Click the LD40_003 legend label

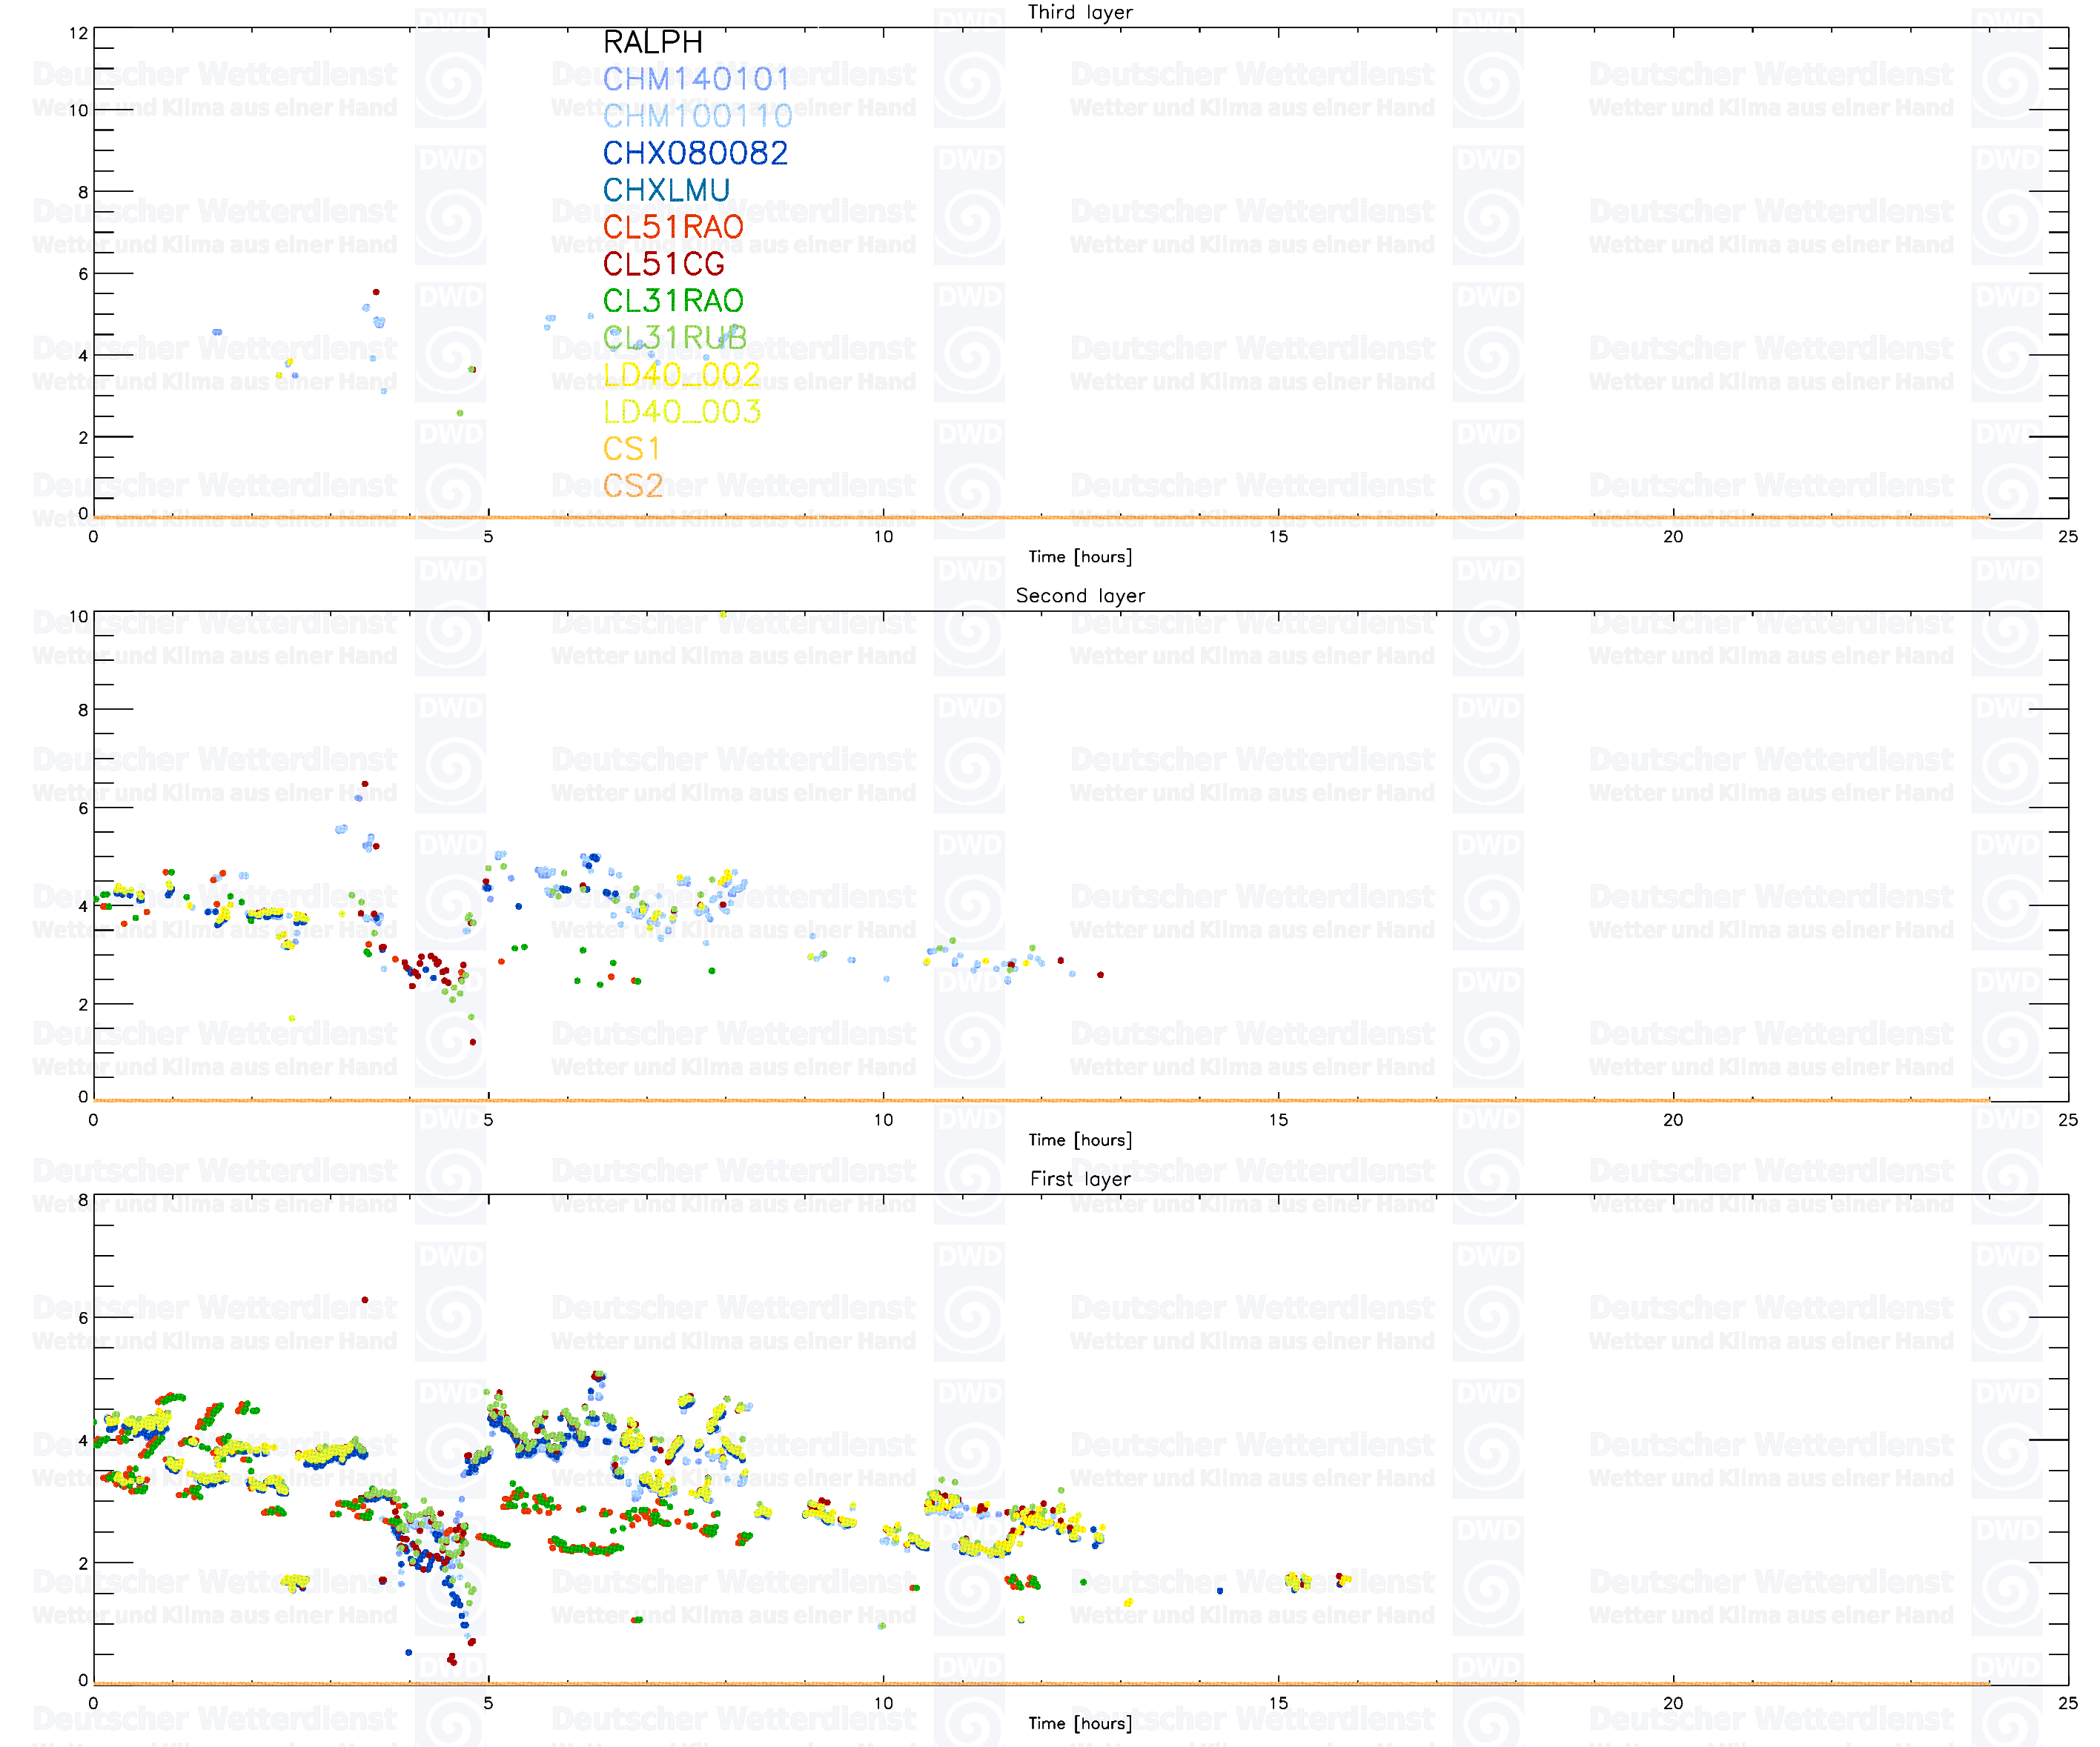682,412
